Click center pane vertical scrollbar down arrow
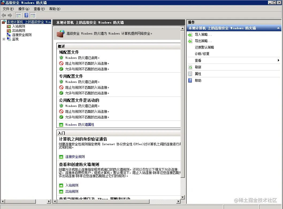The width and height of the screenshot is (283, 209). point(183,197)
